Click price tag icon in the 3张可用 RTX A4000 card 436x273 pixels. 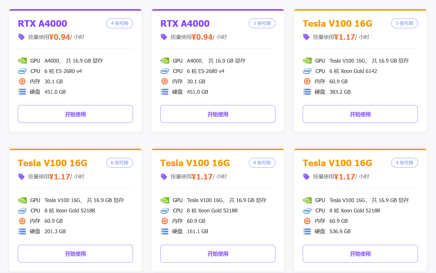pyautogui.click(x=164, y=37)
